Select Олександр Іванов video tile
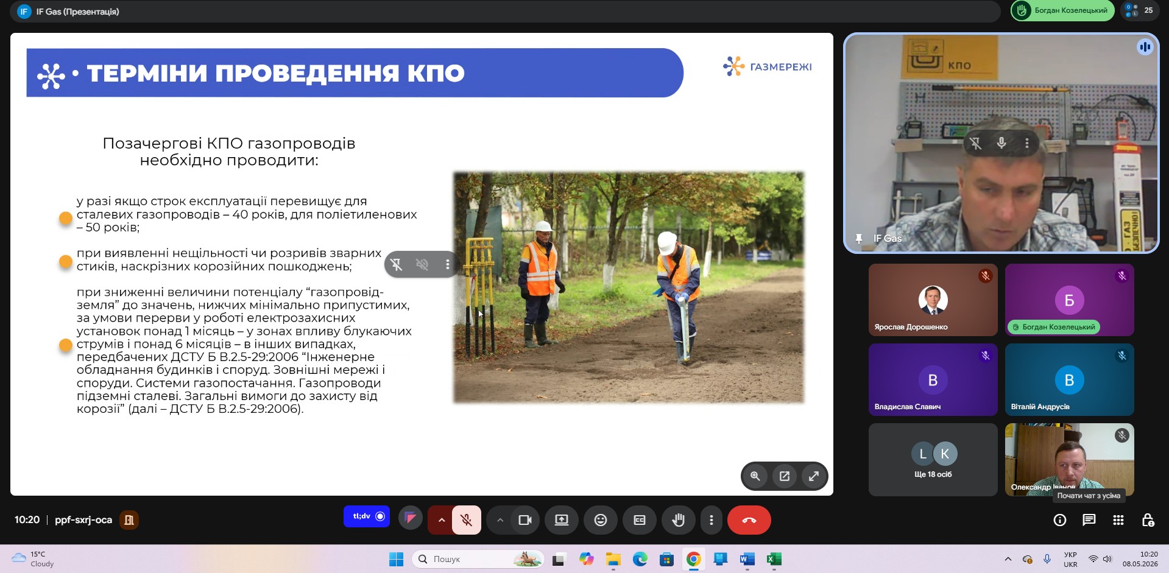The height and width of the screenshot is (573, 1169). click(1070, 460)
